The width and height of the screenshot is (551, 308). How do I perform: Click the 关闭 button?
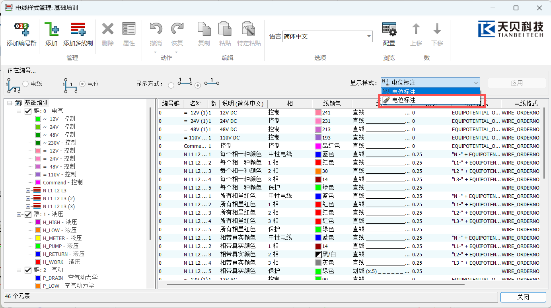pos(523,297)
